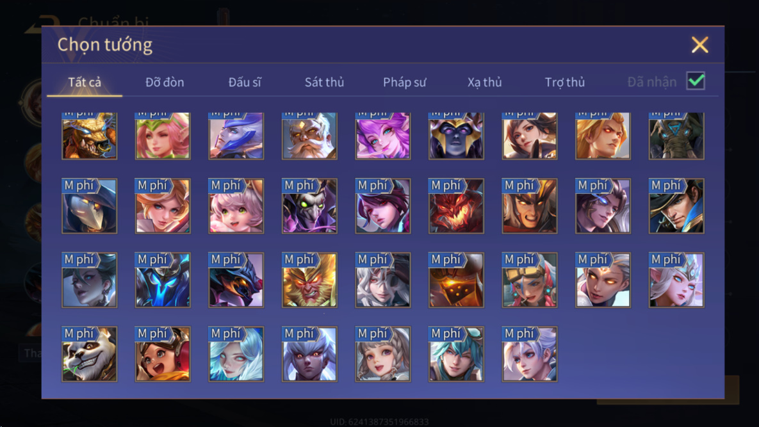Toggle the Đã nhận checkbox
759x427 pixels.
(x=696, y=81)
